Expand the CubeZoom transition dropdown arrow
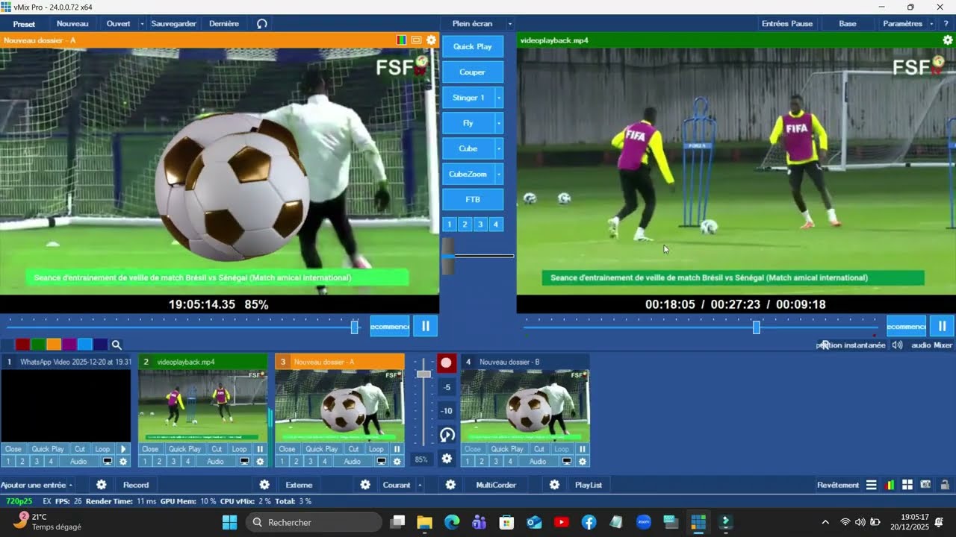This screenshot has height=537, width=956. click(499, 174)
